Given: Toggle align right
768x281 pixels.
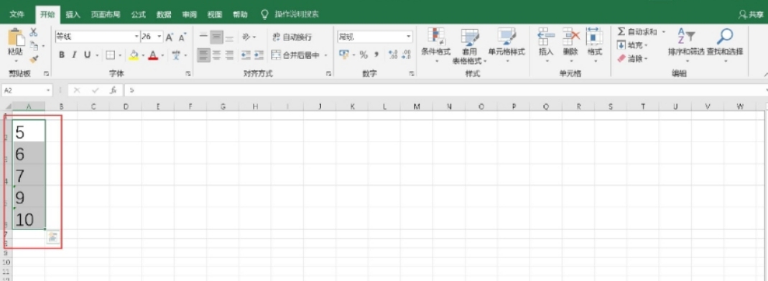Looking at the screenshot, I should pyautogui.click(x=229, y=55).
